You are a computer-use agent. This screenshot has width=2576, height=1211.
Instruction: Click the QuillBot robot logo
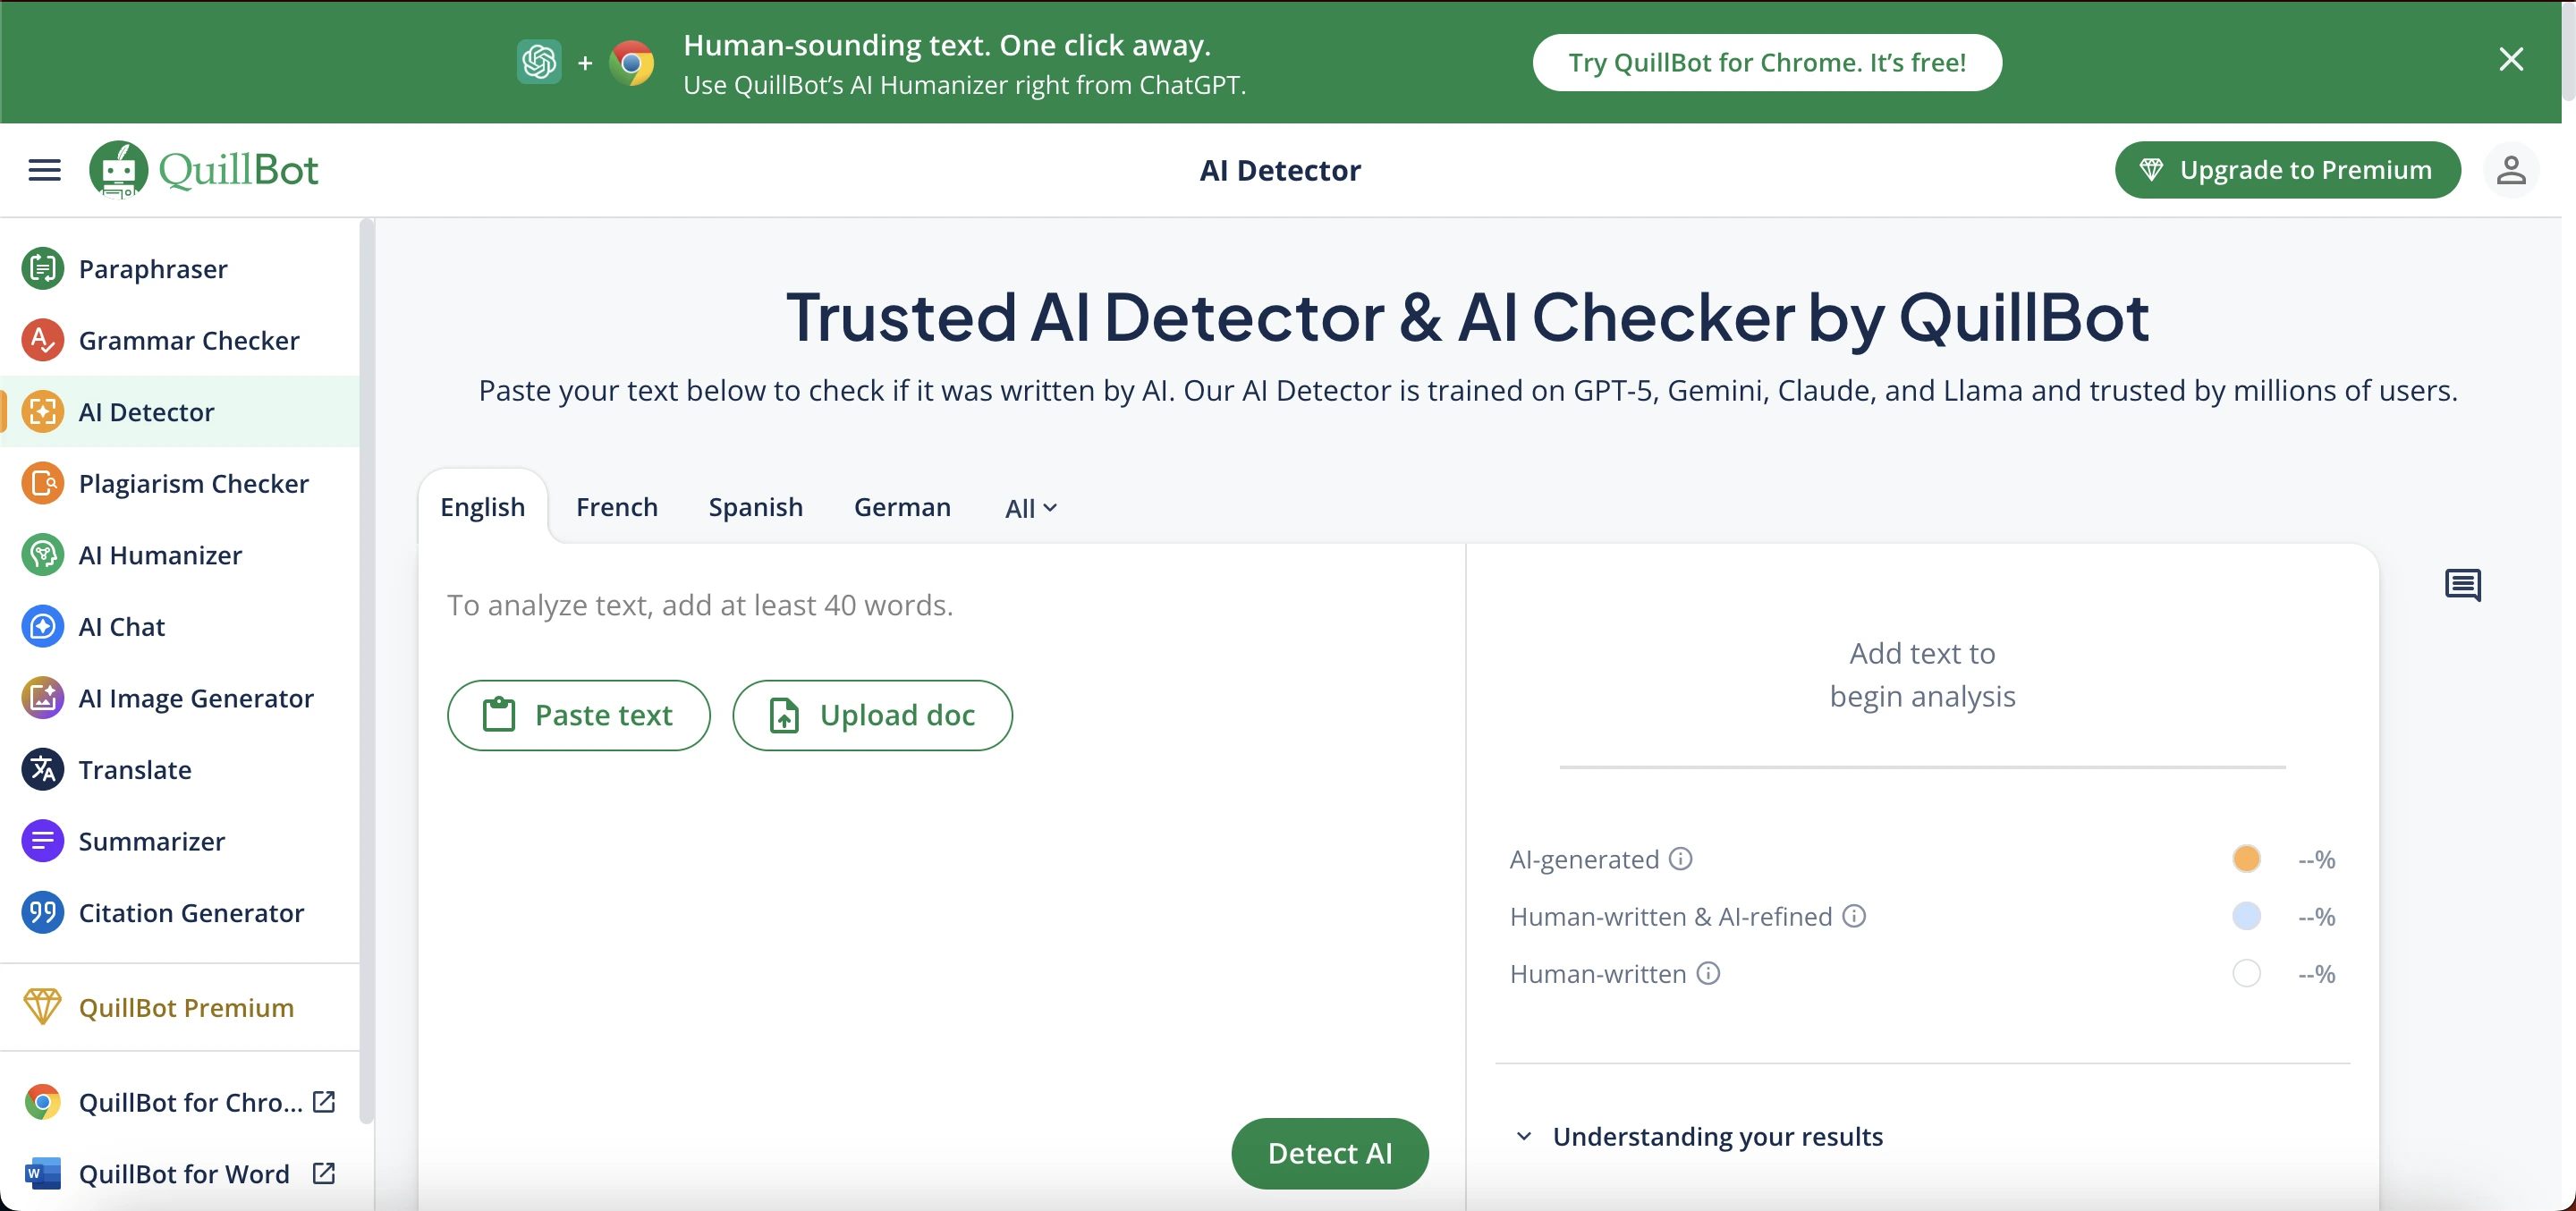point(118,170)
